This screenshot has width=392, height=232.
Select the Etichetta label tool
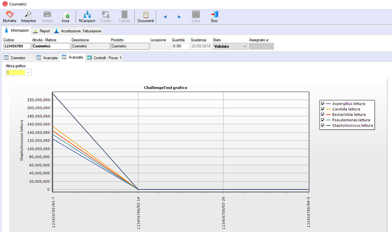pyautogui.click(x=9, y=16)
